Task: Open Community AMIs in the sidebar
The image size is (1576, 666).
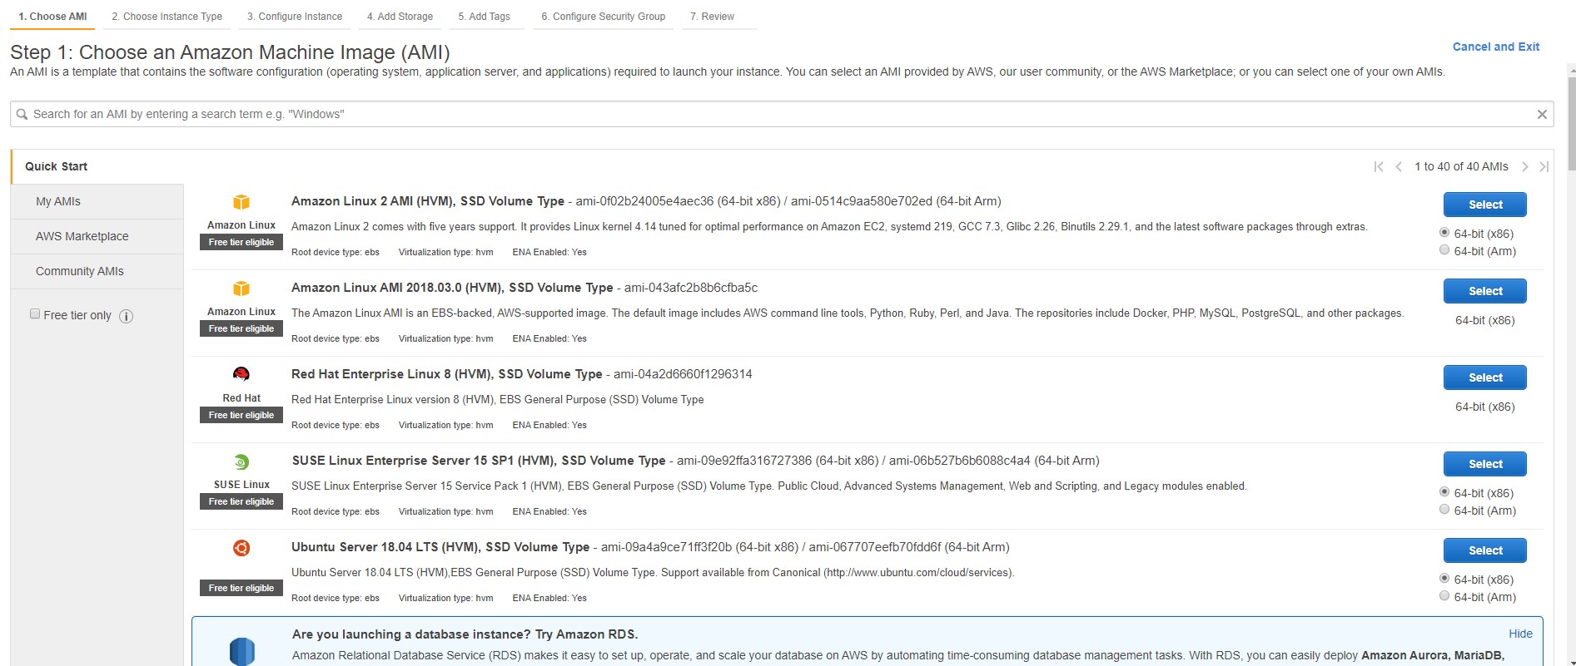Action: point(97,272)
